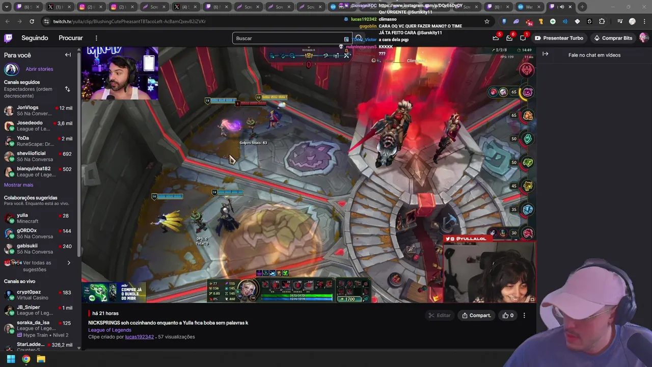Open the Chrome extensions puzzle icon
The image size is (652, 367).
(x=602, y=21)
